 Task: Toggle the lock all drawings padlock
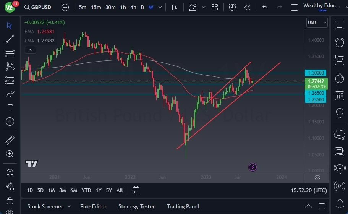pos(10,201)
